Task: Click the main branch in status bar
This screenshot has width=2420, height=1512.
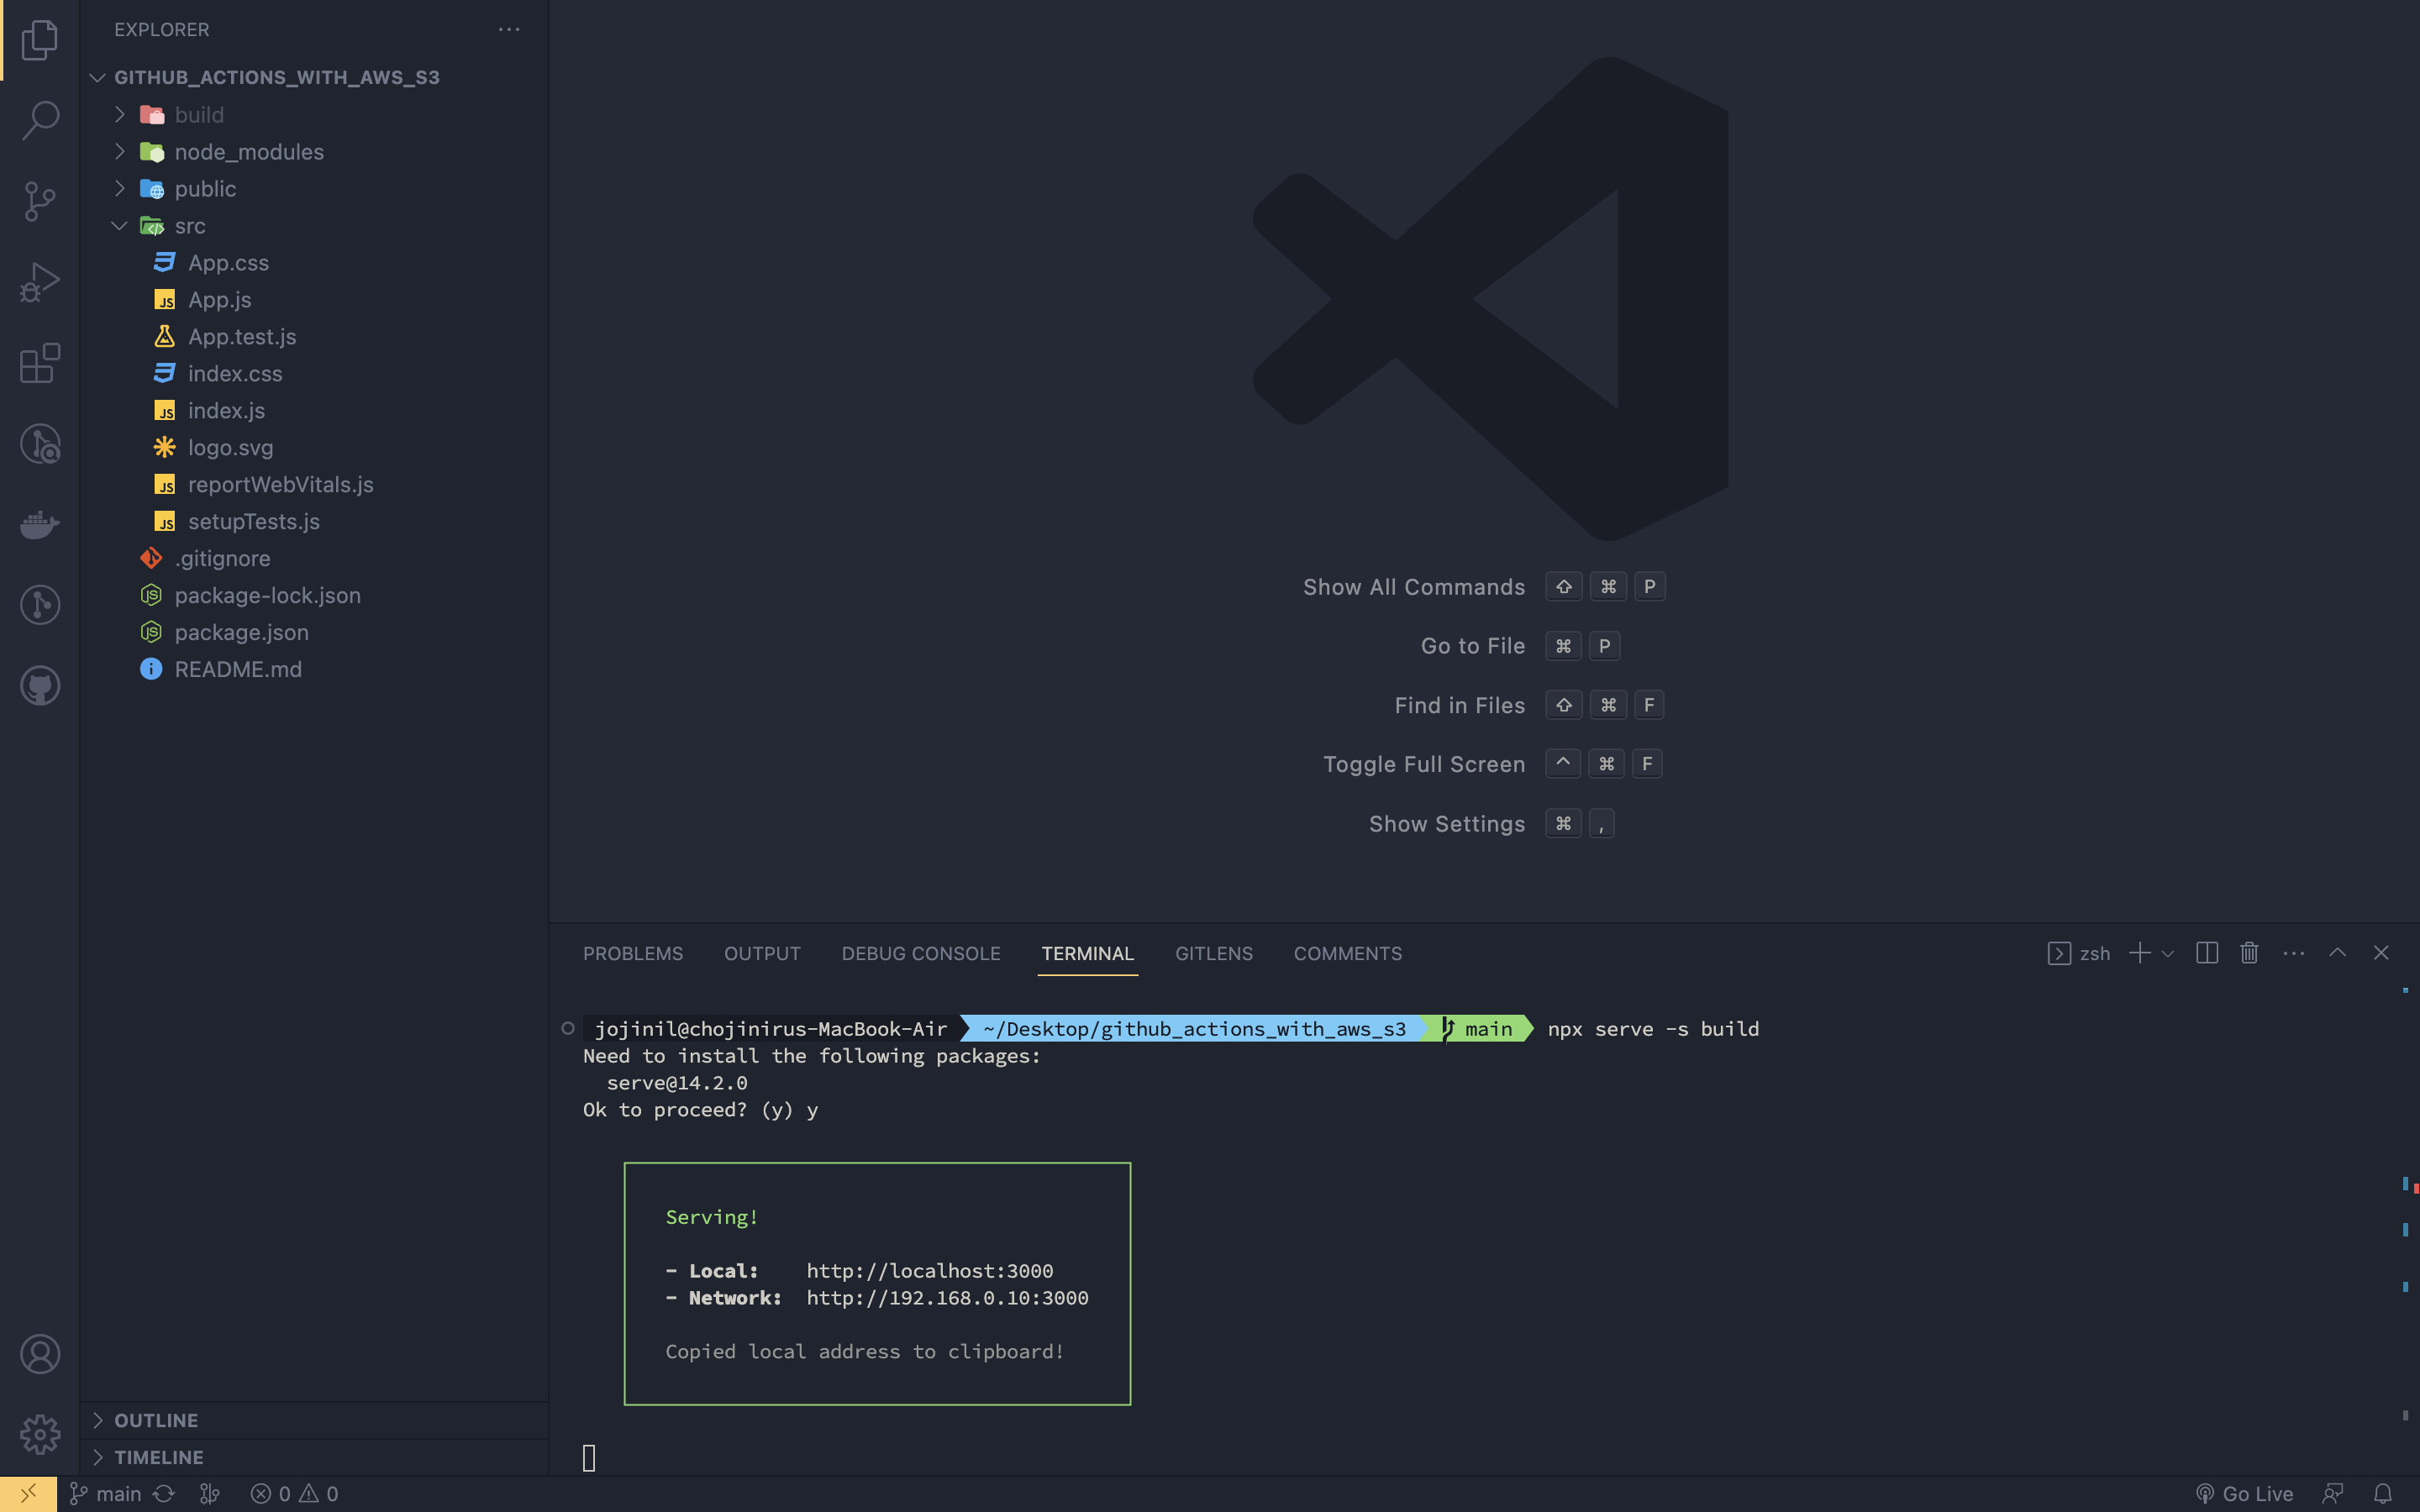Action: pos(105,1494)
